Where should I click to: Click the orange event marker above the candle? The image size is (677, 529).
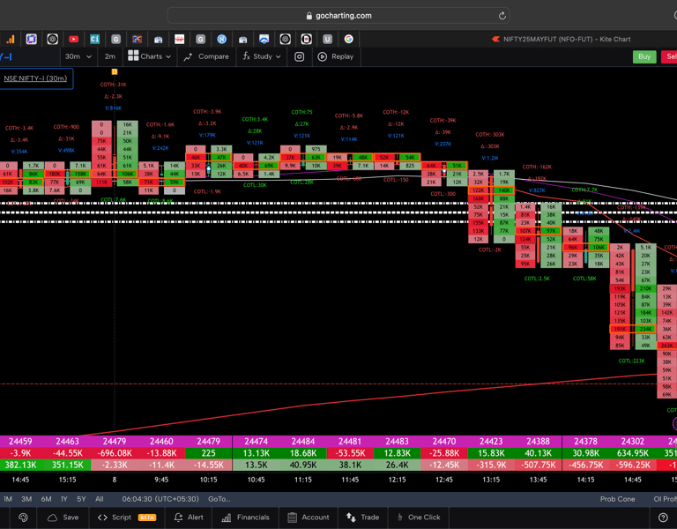tap(115, 71)
